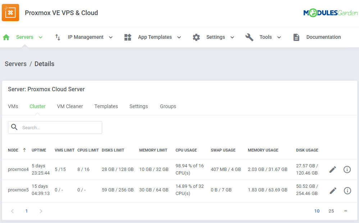Switch to the VM Cleaner tab
The height and width of the screenshot is (223, 359).
70,106
